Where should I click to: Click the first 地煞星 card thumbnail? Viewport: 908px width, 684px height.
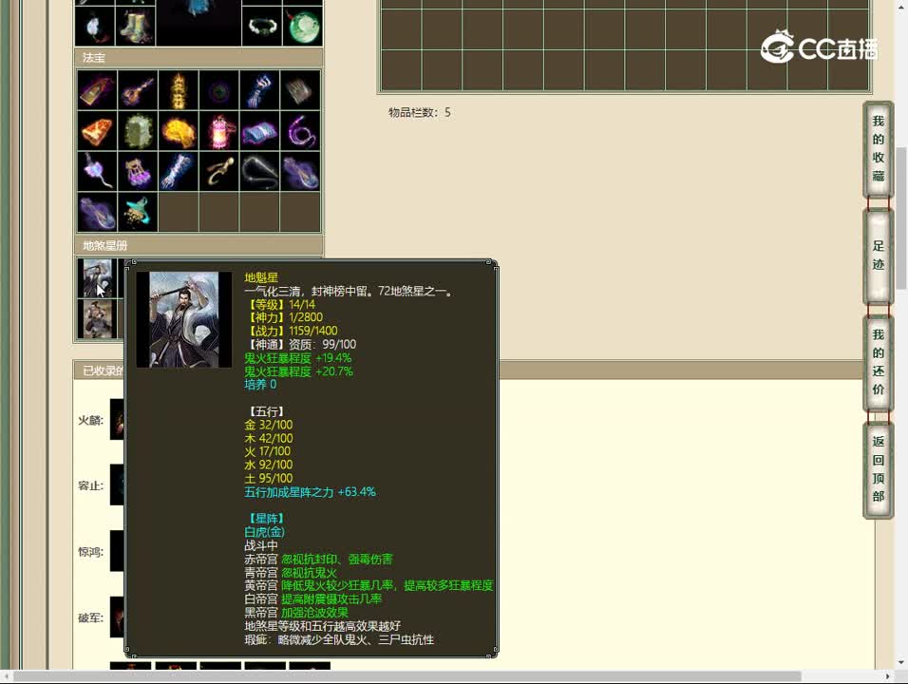point(97,278)
